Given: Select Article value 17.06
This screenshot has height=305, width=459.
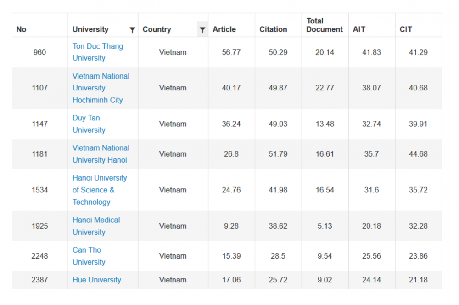Looking at the screenshot, I should [x=231, y=280].
